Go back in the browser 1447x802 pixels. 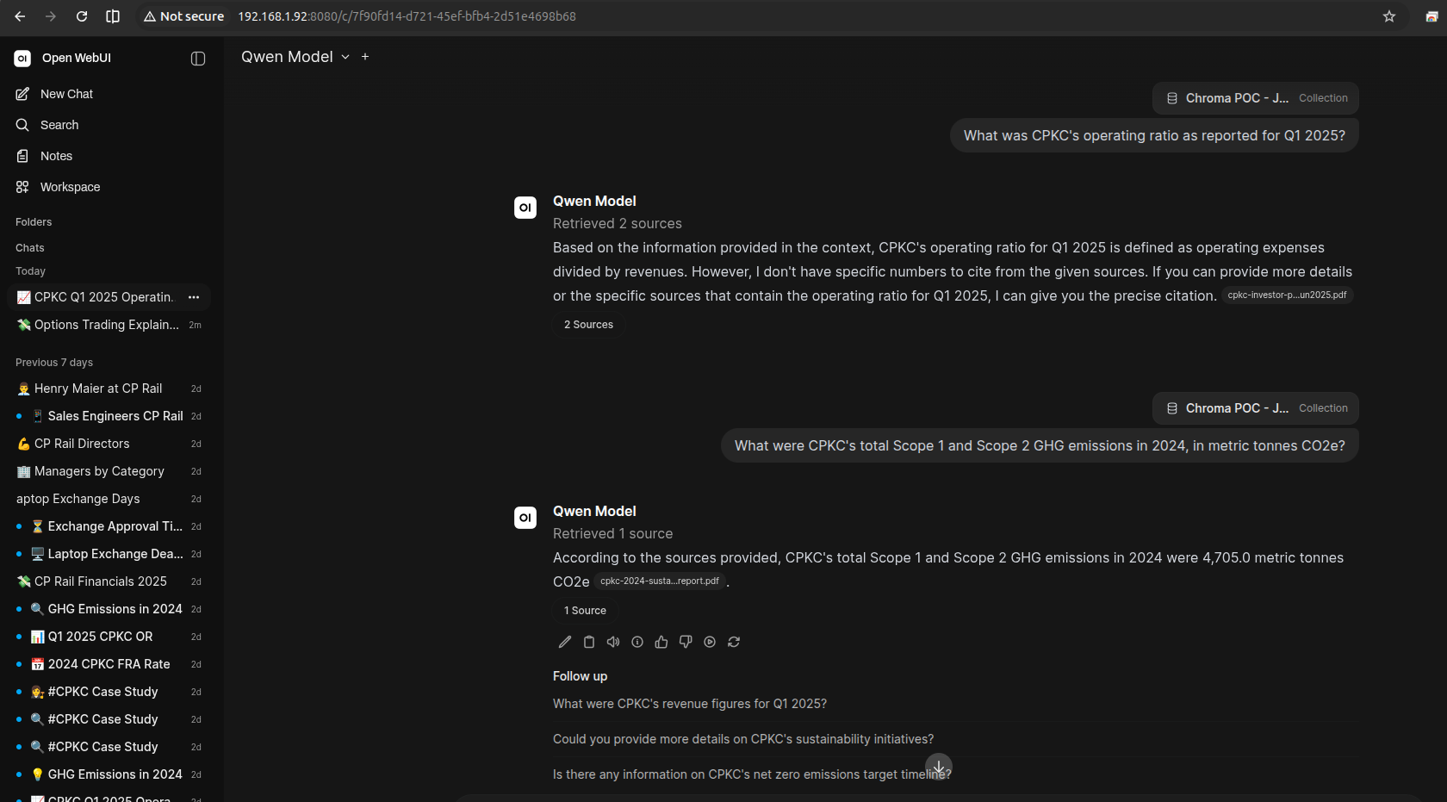20,16
